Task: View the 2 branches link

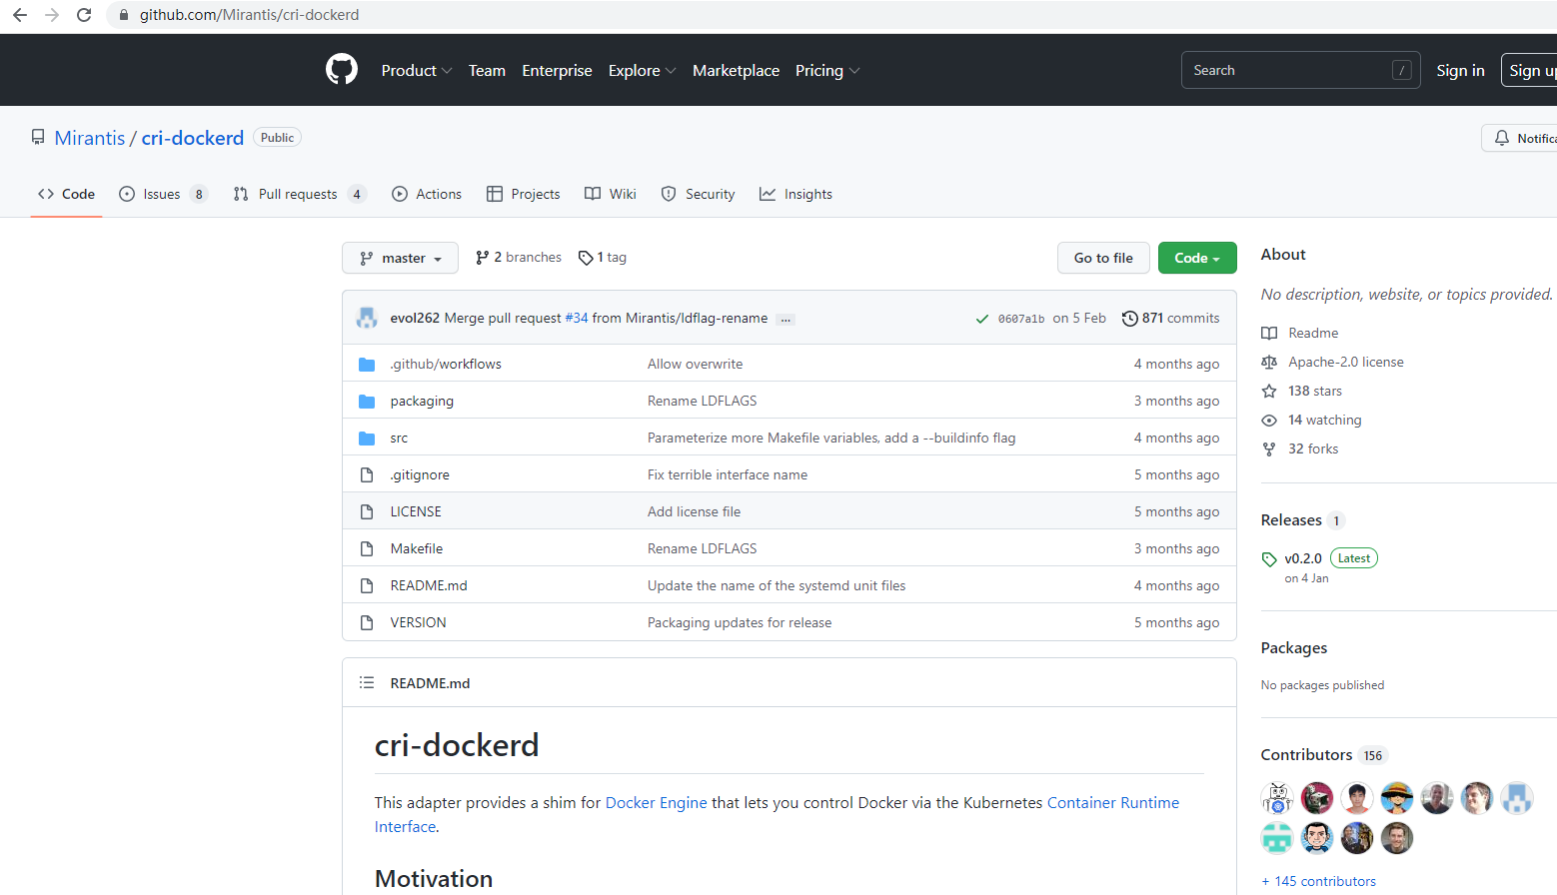Action: (519, 258)
